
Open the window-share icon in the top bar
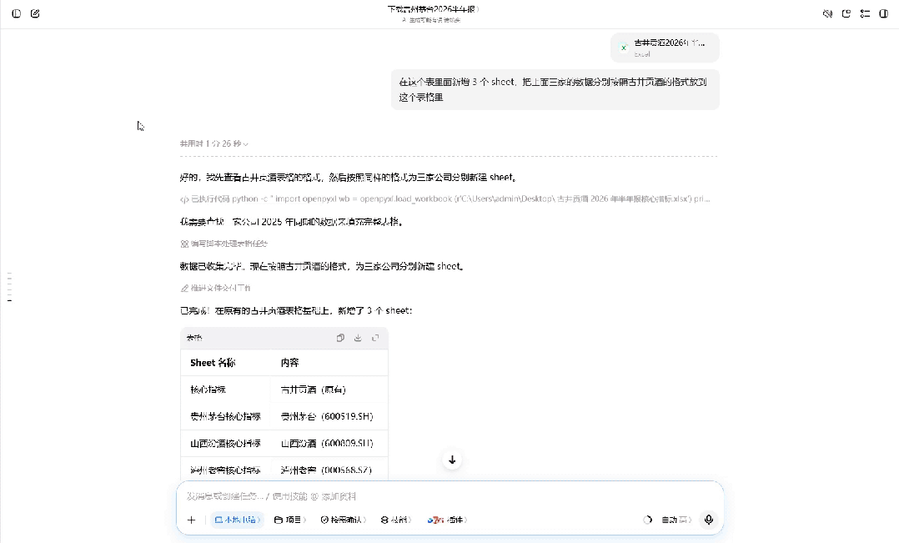pyautogui.click(x=846, y=13)
